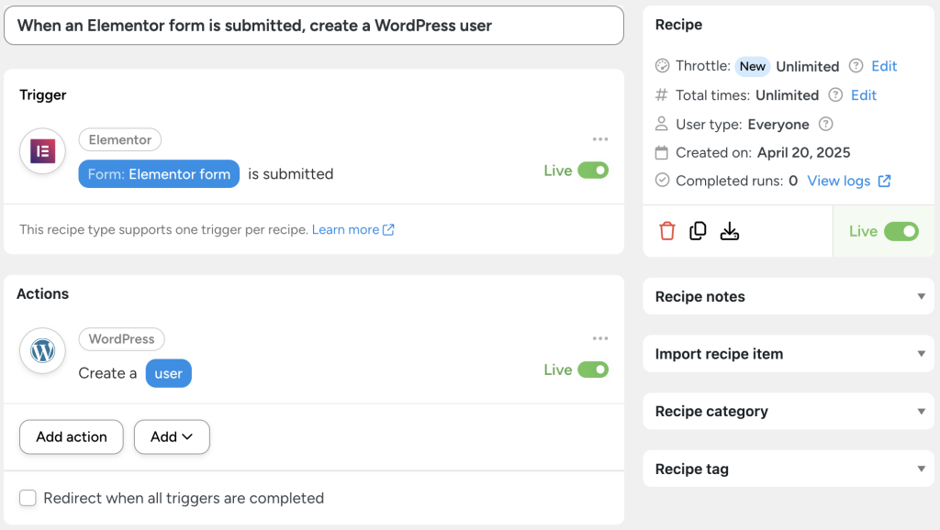Delete the recipe using the trash icon
Image resolution: width=940 pixels, height=530 pixels.
pyautogui.click(x=666, y=231)
